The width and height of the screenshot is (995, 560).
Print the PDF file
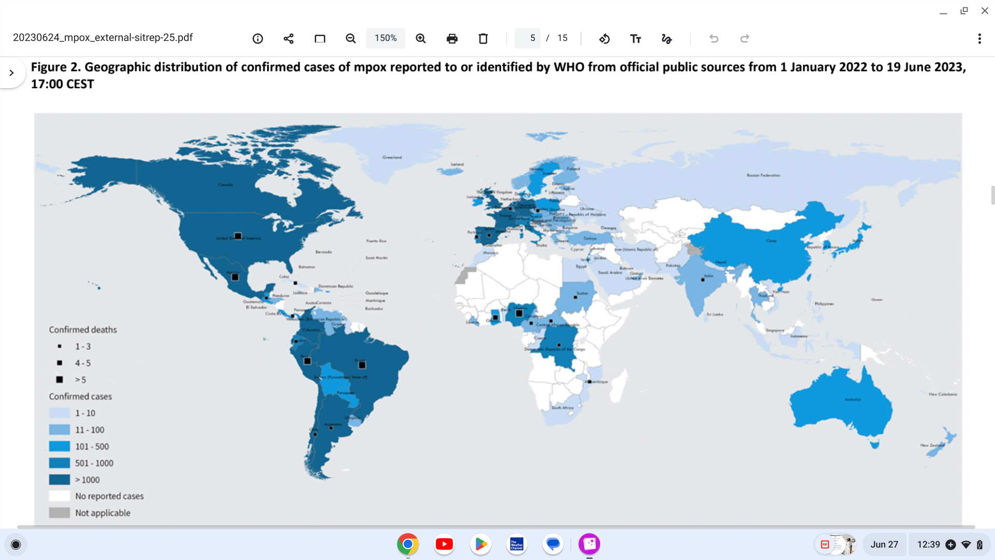click(452, 38)
